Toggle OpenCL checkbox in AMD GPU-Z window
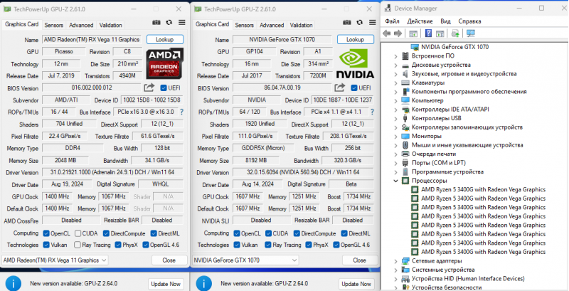 tap(46, 233)
